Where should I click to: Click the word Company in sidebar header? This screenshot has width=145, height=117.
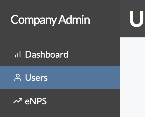[34, 20]
